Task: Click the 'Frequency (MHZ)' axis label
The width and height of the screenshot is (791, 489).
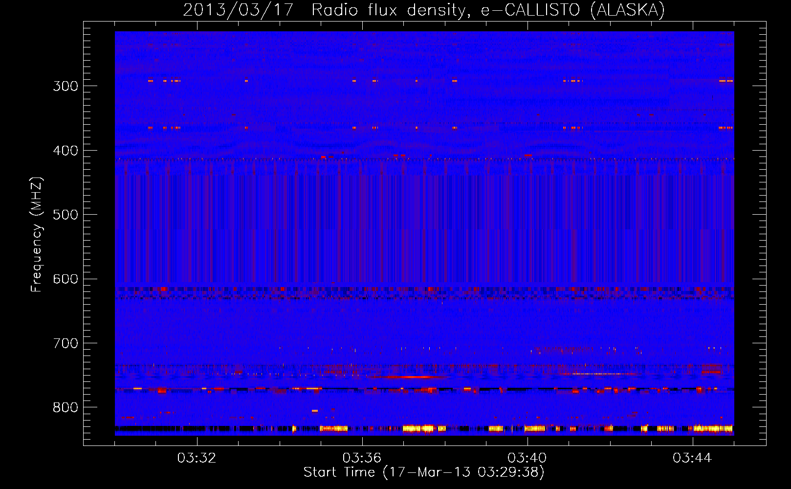Action: [37, 235]
